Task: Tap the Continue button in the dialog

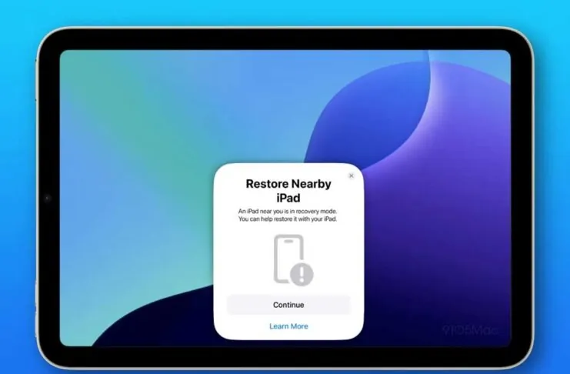Action: (288, 305)
